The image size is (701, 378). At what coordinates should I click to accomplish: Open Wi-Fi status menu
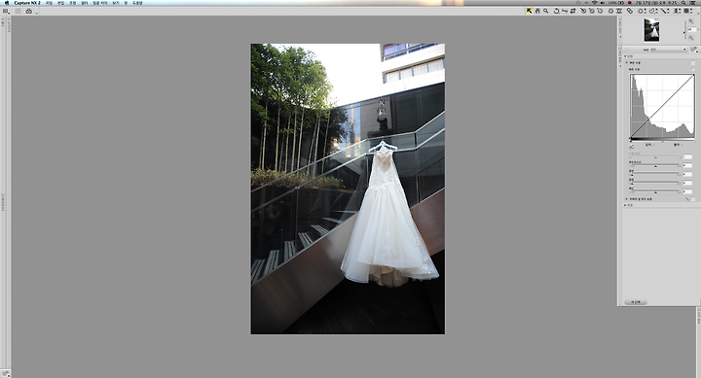[594, 3]
